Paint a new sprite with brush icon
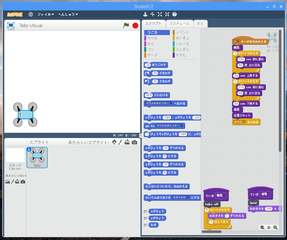 [x=120, y=142]
